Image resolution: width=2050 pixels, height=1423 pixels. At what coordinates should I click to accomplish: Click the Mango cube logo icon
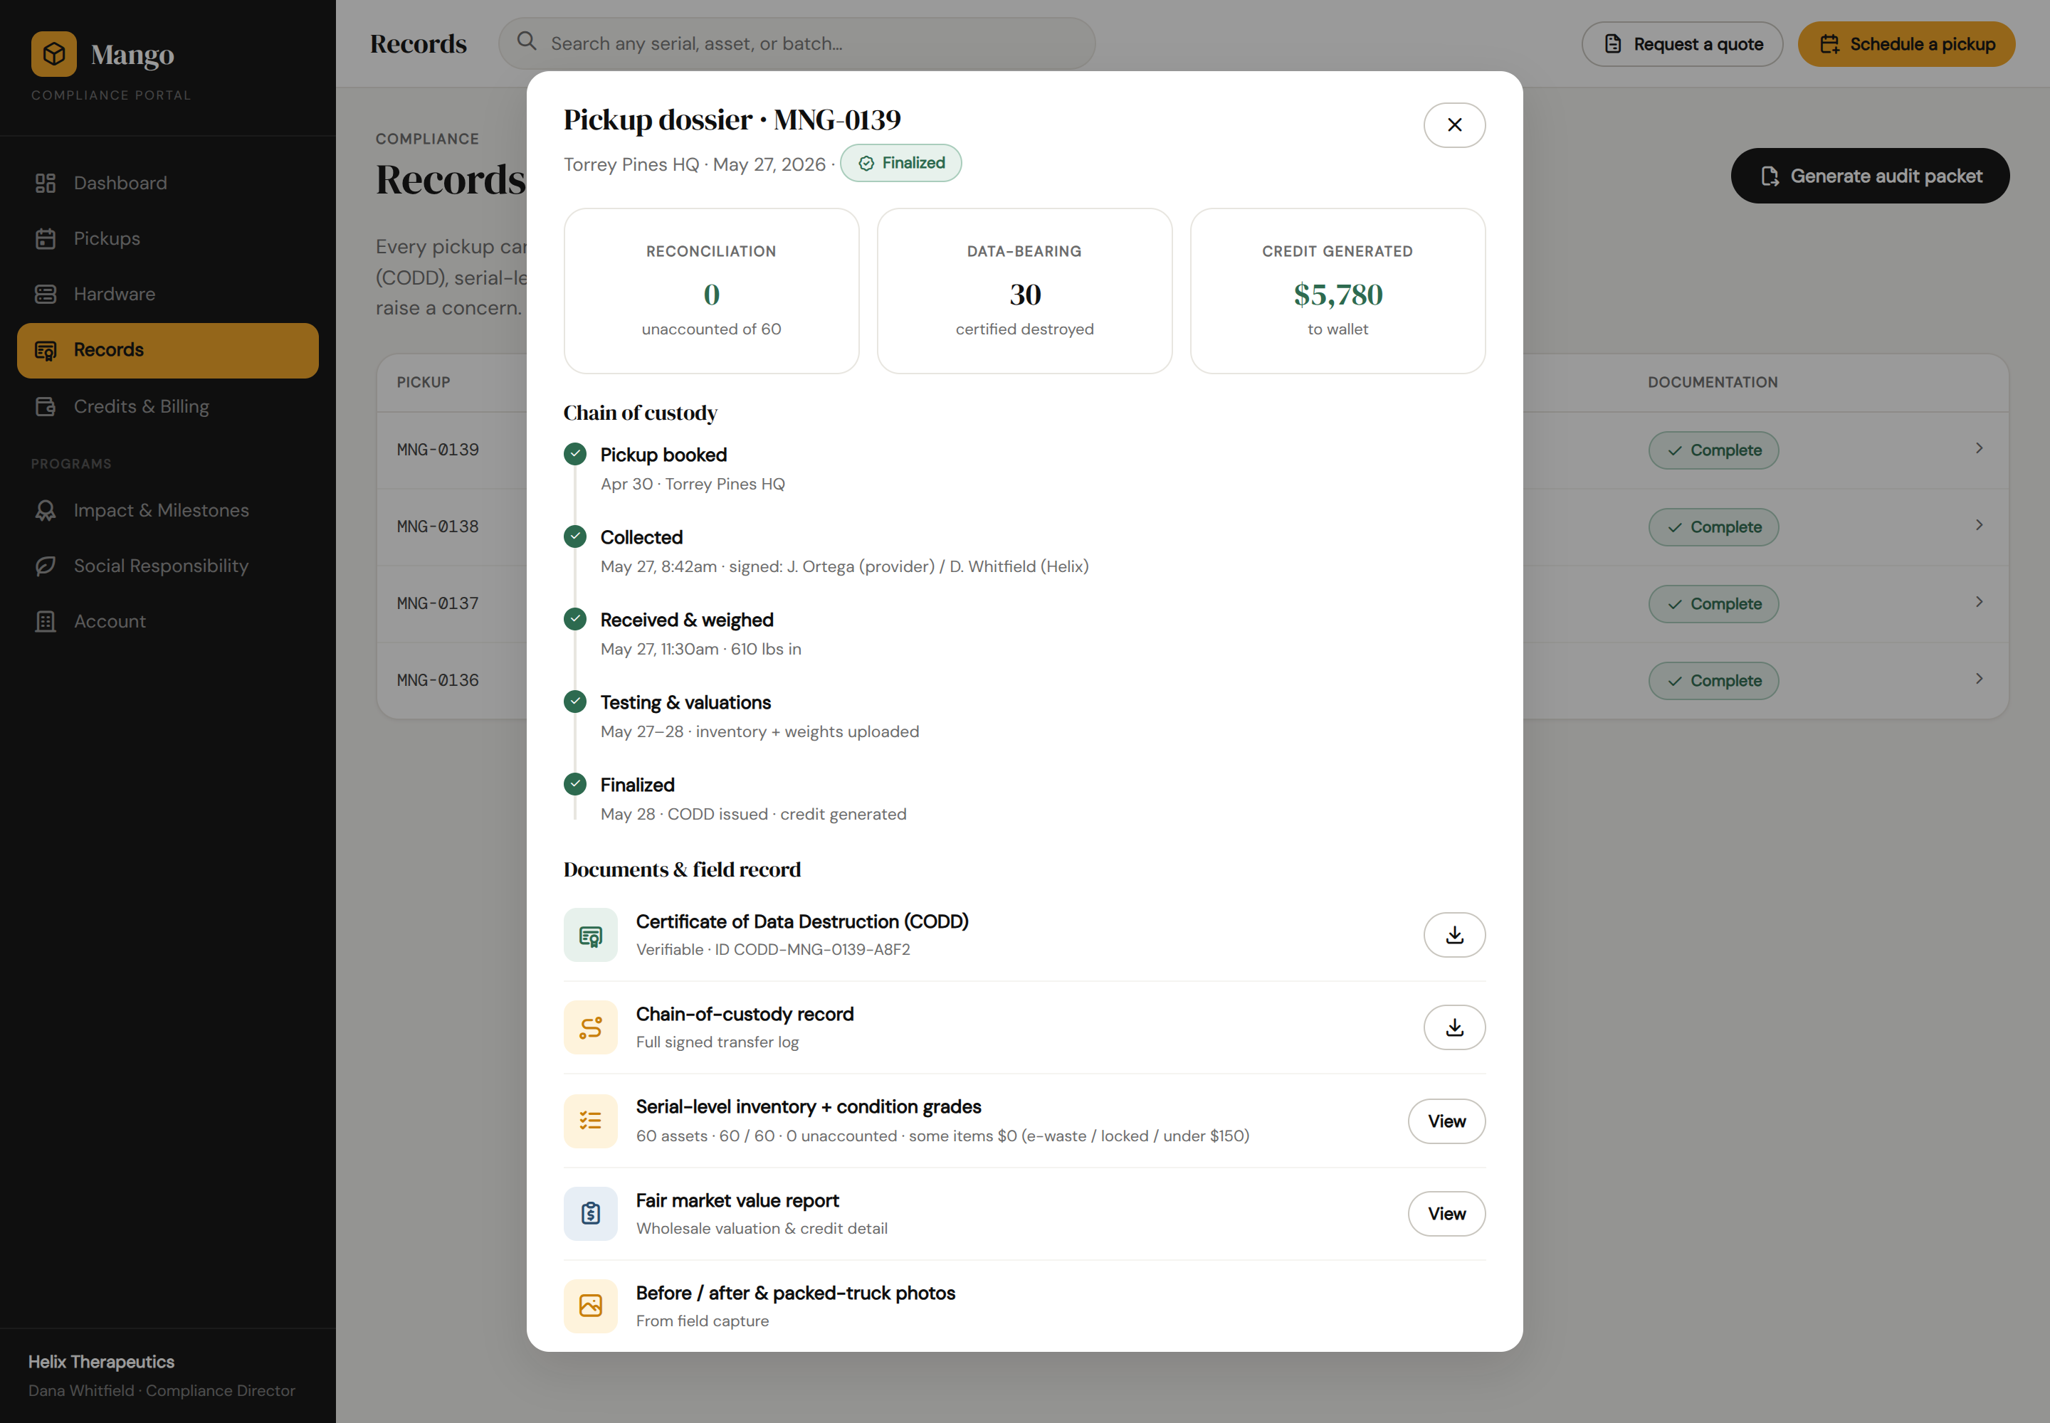[53, 54]
